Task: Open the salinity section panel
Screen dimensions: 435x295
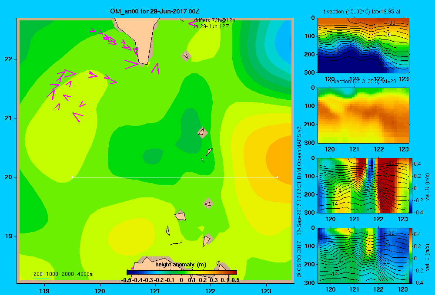Action: (x=363, y=115)
